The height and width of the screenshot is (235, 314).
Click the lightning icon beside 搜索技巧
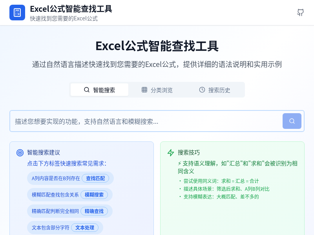click(171, 153)
